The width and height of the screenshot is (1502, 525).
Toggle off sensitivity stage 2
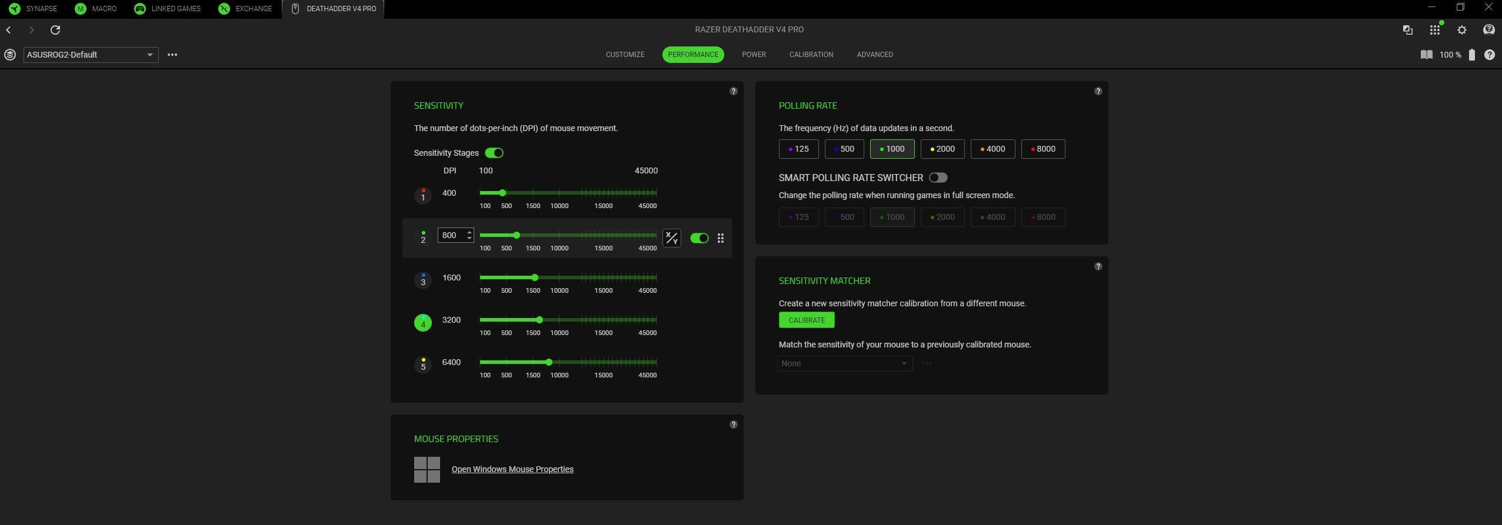point(699,238)
